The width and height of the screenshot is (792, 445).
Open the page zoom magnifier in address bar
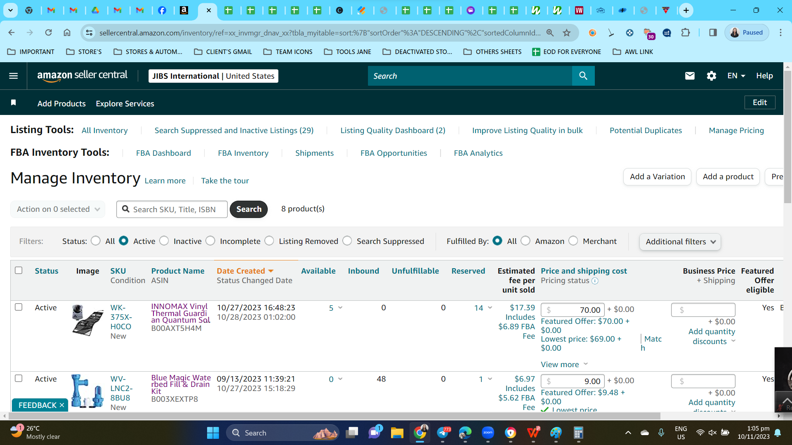[550, 33]
